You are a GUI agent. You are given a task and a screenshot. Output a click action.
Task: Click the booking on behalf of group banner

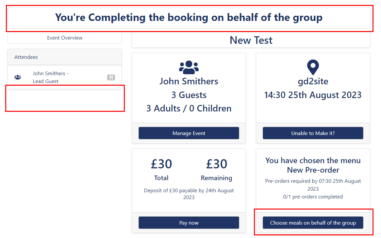(189, 18)
